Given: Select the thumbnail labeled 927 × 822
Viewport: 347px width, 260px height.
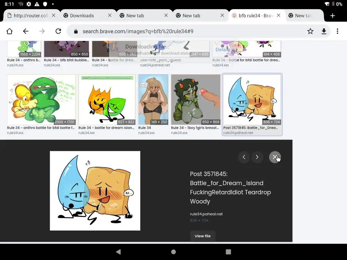Looking at the screenshot, I should point(107,100).
